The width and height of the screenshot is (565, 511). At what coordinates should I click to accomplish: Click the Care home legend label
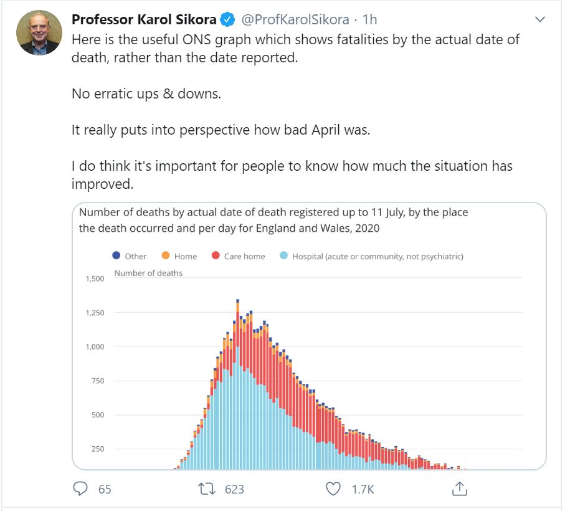coord(245,256)
